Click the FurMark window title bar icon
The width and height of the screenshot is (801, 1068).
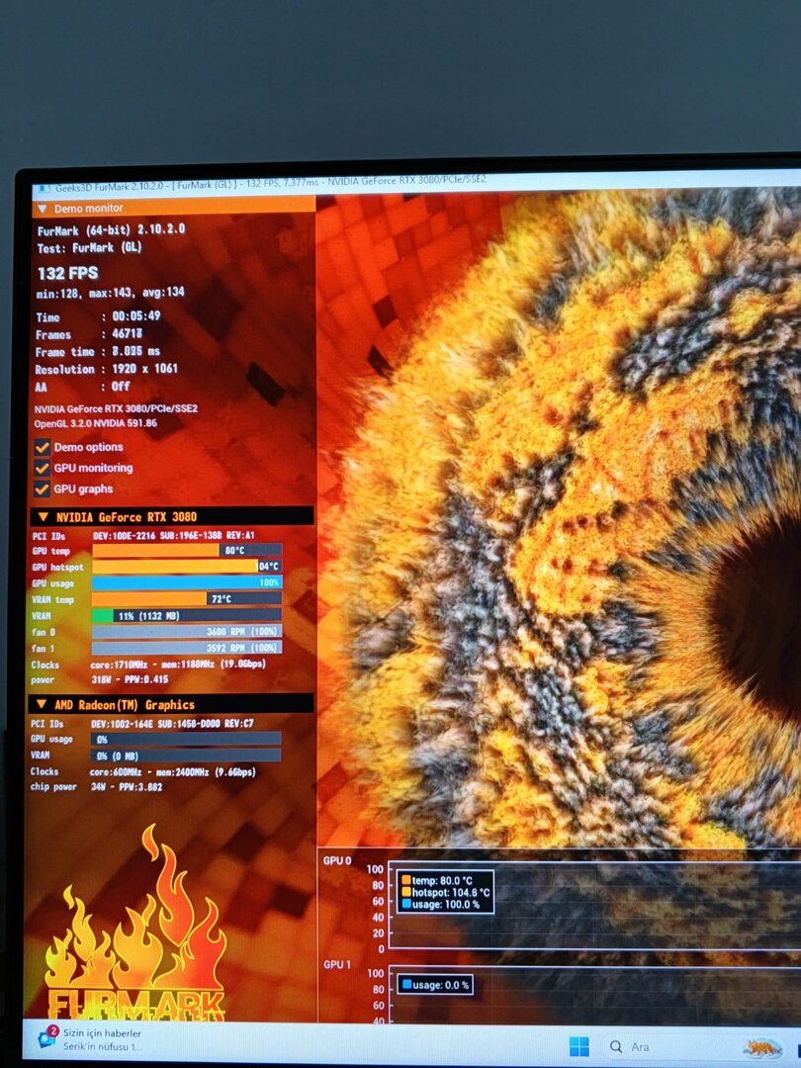point(44,190)
